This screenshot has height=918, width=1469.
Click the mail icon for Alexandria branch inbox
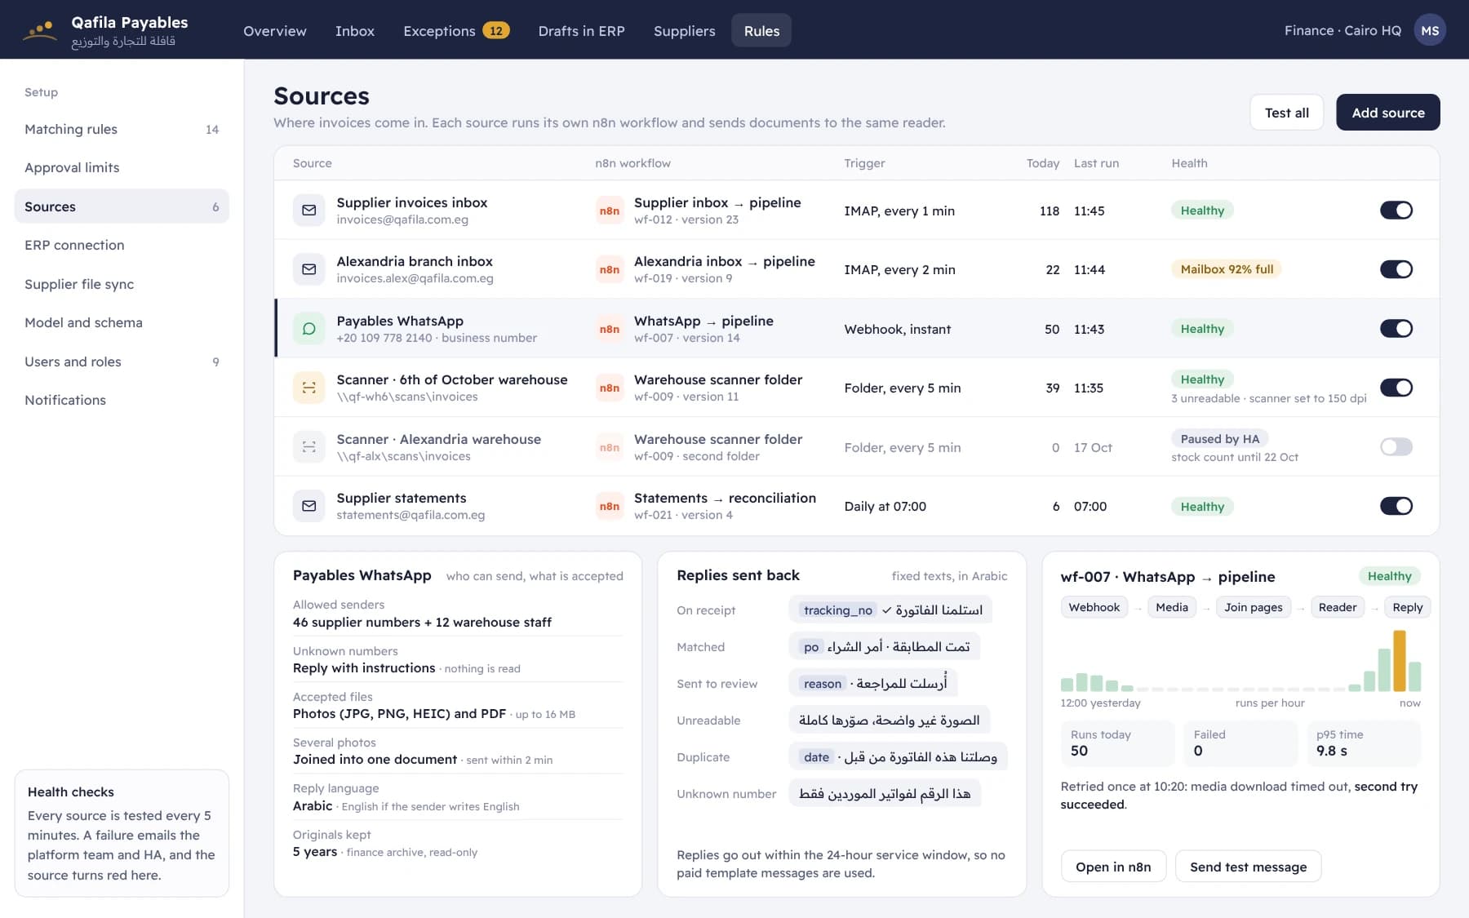308,269
